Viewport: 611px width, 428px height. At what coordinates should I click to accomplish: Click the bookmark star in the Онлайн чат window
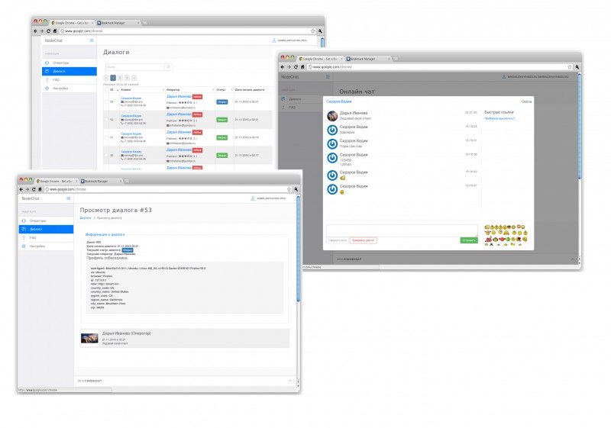[x=570, y=67]
